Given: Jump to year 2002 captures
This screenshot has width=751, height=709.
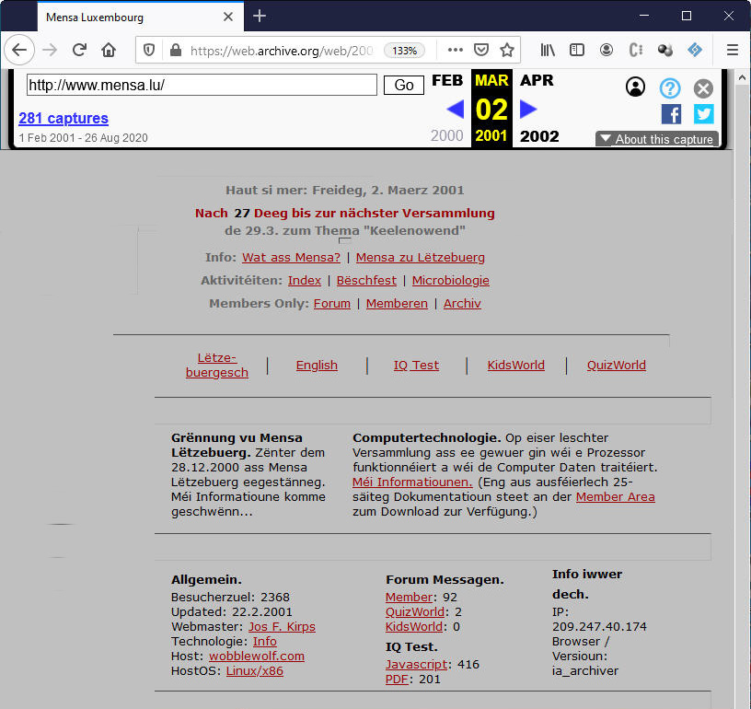Looking at the screenshot, I should coord(539,136).
